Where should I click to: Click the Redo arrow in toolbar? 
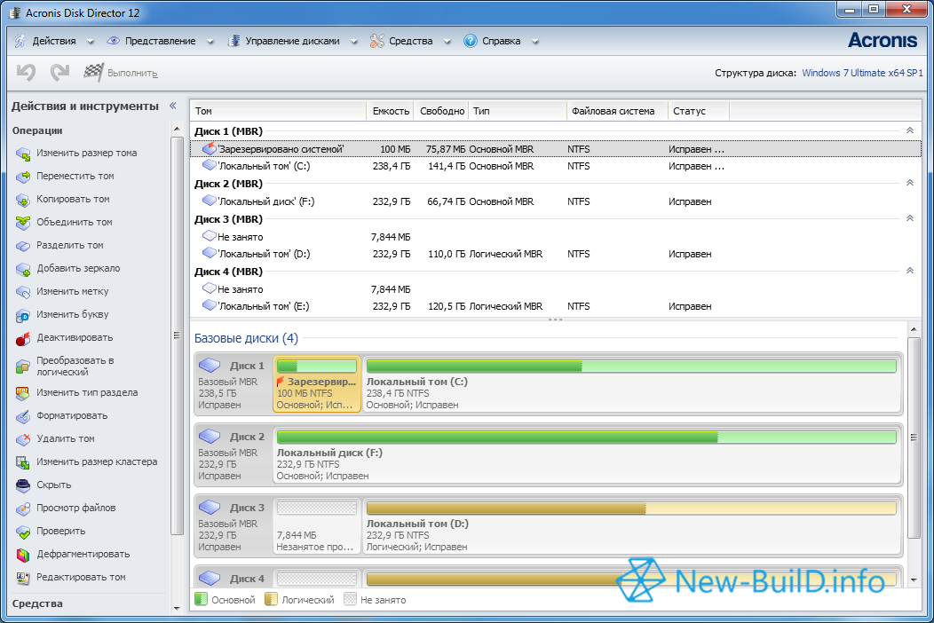(59, 73)
